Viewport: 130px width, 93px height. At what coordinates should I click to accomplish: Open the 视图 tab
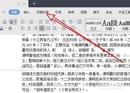84,12
